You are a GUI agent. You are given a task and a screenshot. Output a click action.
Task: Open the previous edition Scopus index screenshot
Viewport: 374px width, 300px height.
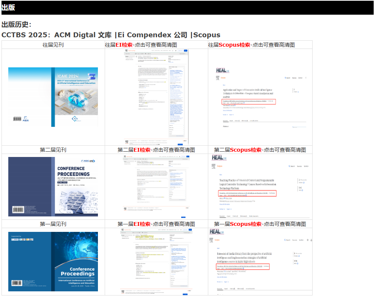(x=260, y=97)
